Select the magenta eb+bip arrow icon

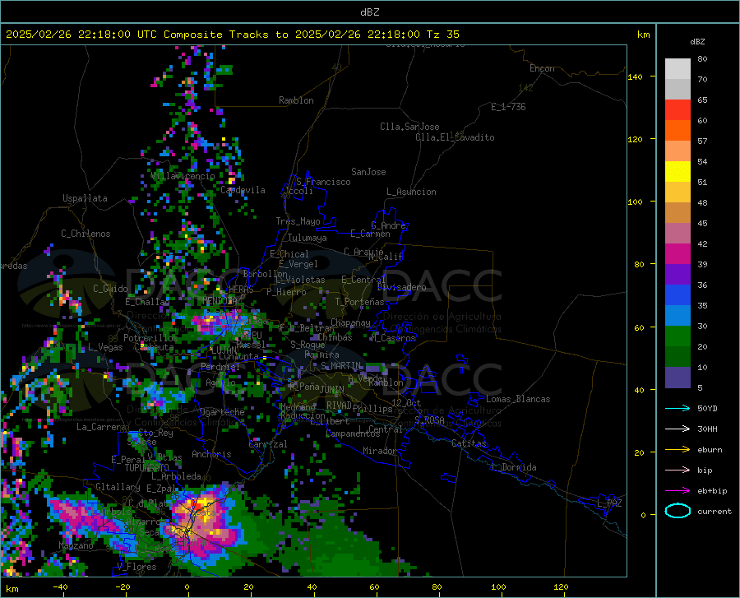click(678, 491)
